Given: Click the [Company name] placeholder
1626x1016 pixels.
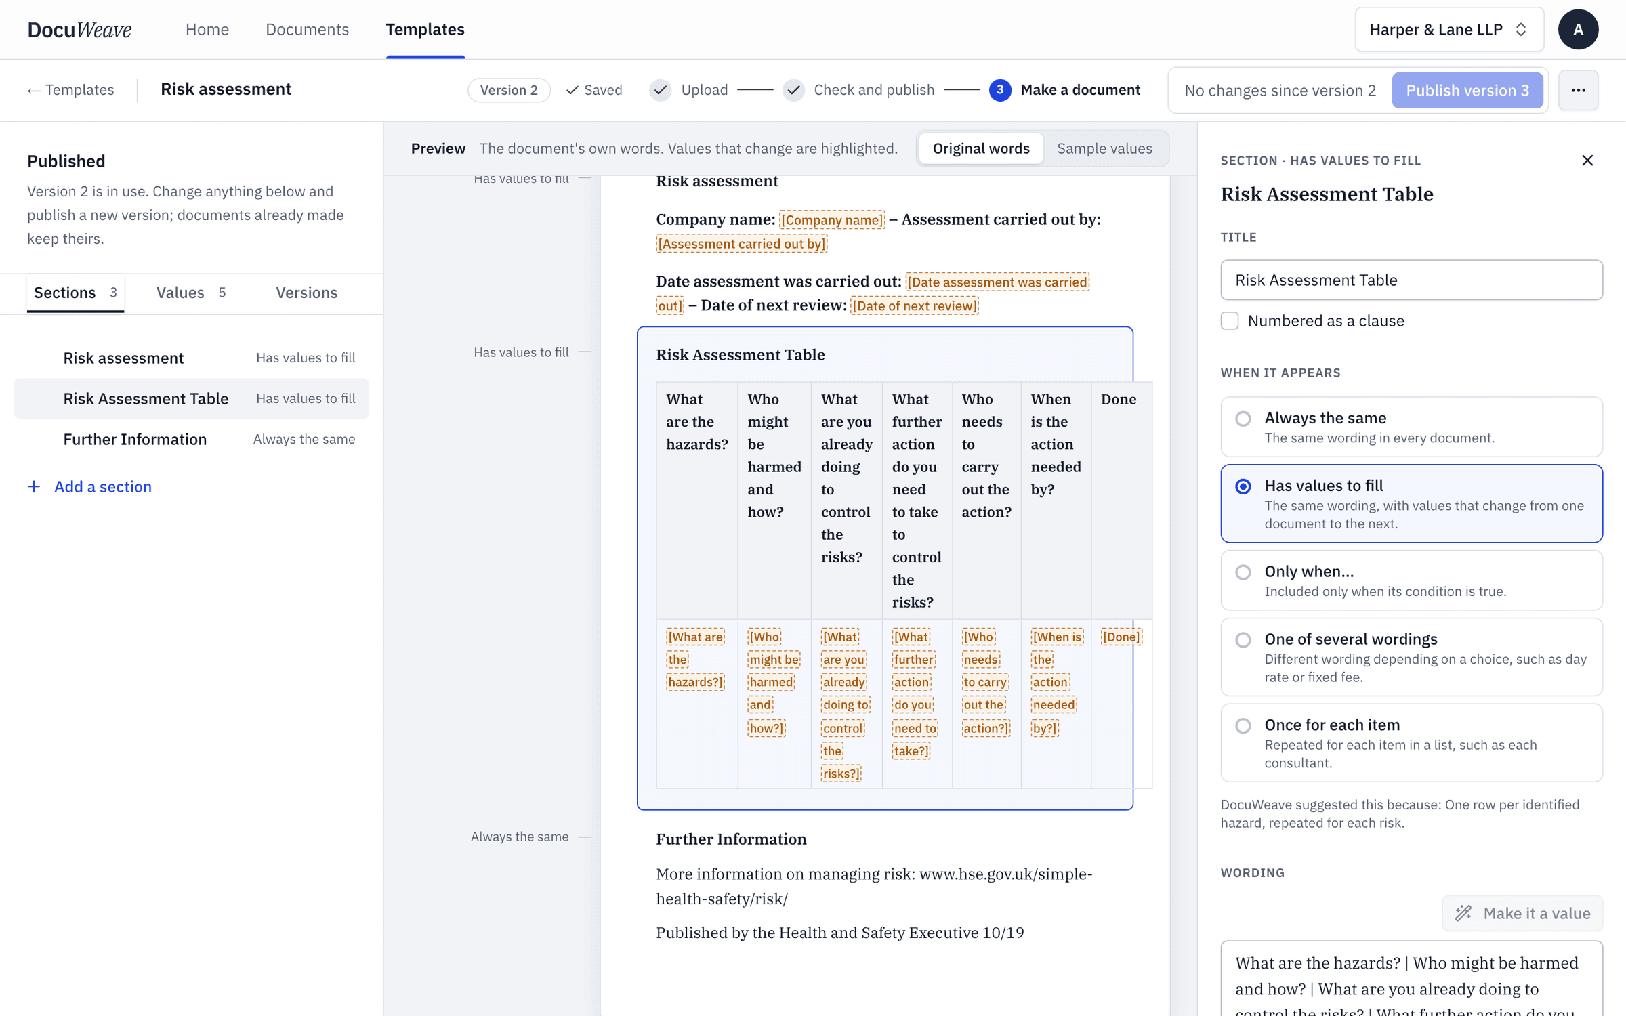Looking at the screenshot, I should click(832, 219).
